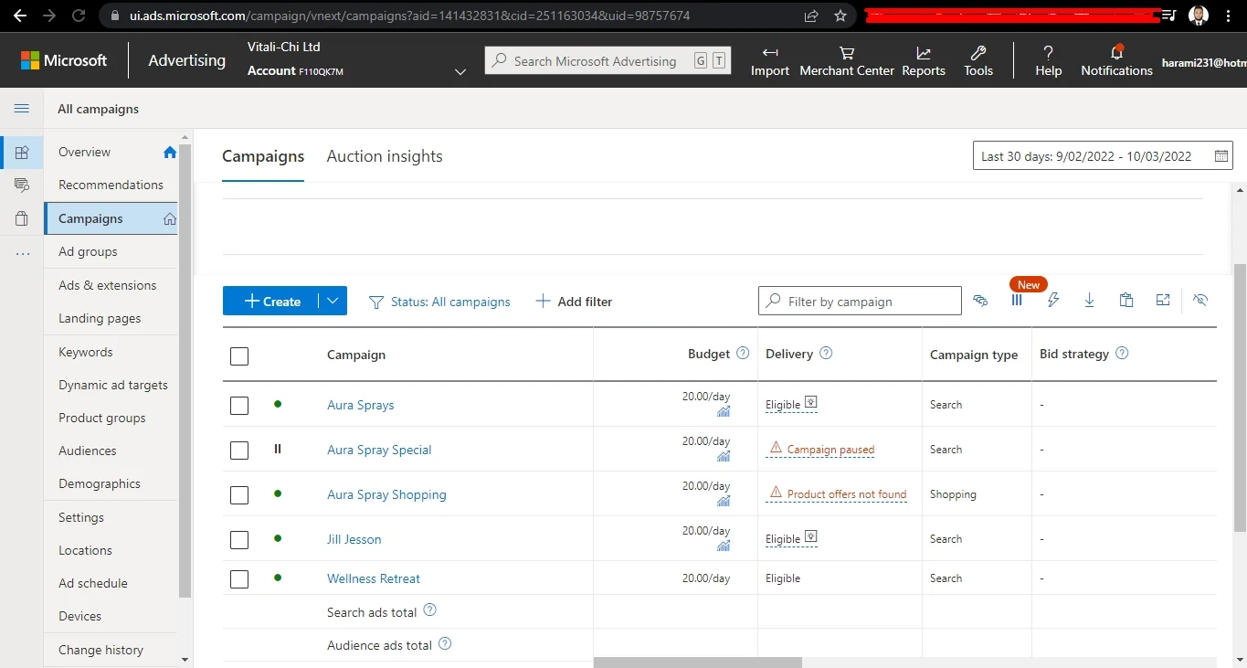Click the Budget column help icon

743,353
